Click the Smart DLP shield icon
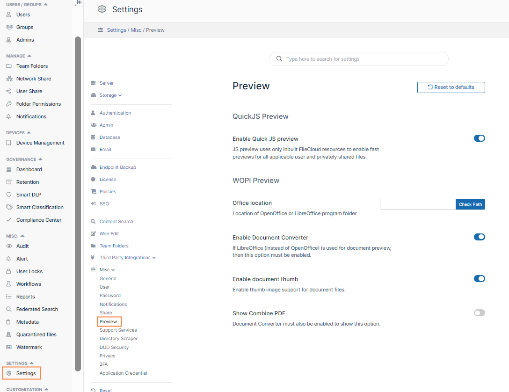The height and width of the screenshot is (392, 509). coord(8,195)
